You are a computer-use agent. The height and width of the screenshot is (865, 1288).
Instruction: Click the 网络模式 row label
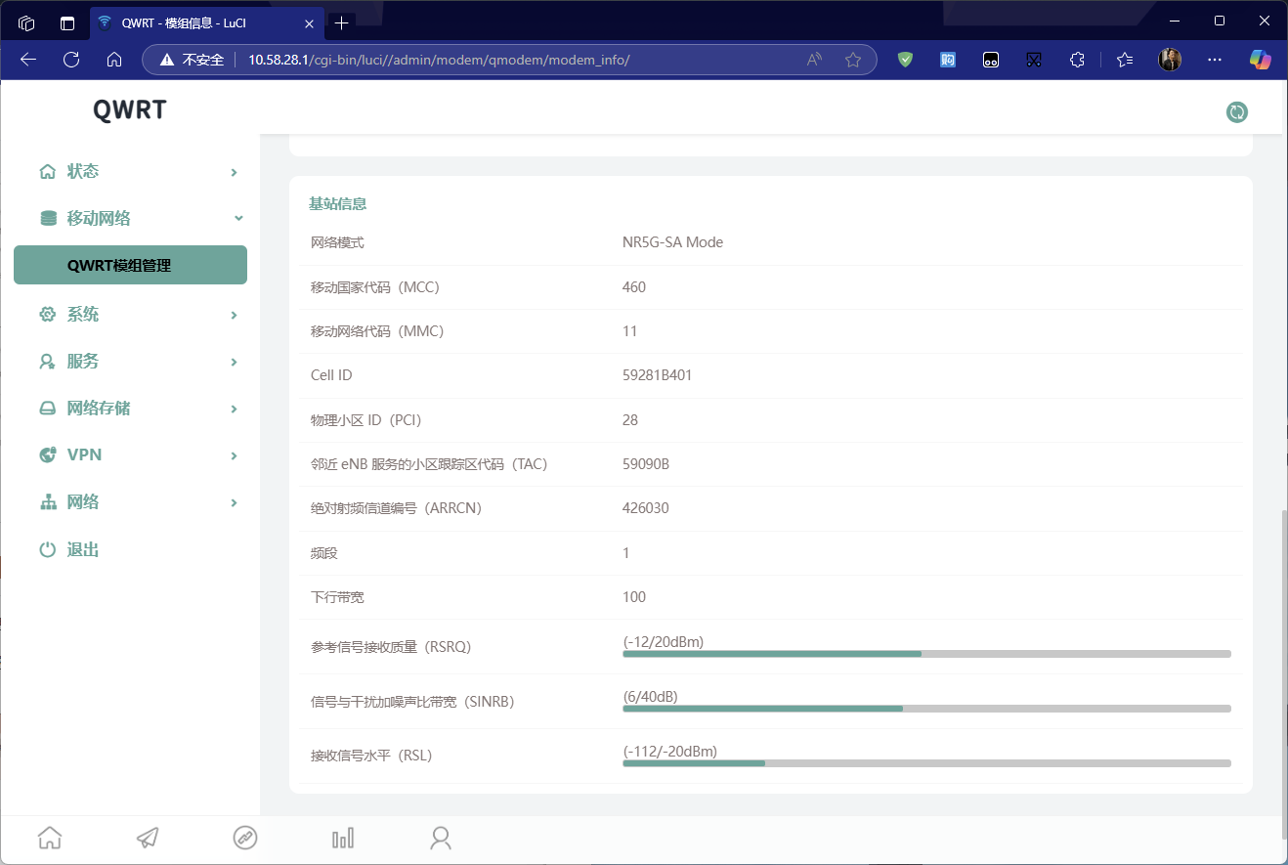pos(337,241)
